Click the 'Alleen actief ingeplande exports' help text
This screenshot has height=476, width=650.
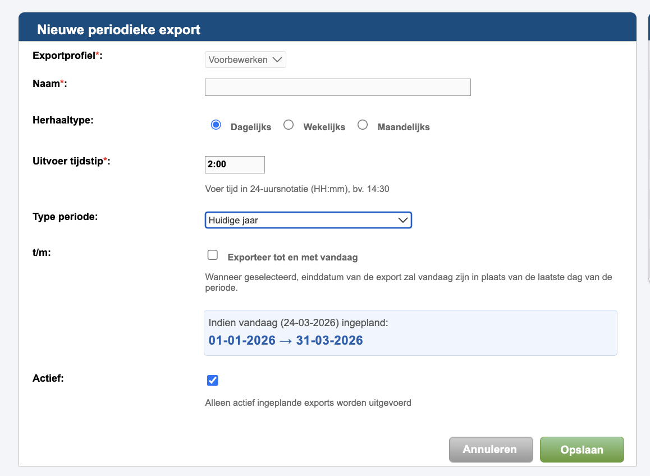(308, 402)
